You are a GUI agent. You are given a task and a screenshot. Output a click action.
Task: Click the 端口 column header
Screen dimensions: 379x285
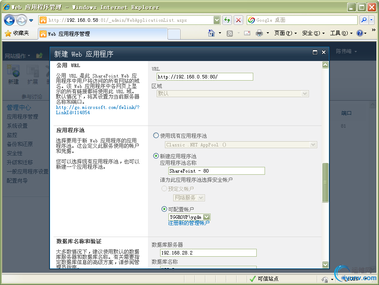[x=346, y=113]
